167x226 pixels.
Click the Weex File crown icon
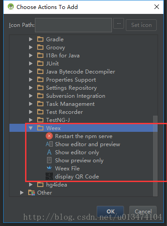click(49, 168)
